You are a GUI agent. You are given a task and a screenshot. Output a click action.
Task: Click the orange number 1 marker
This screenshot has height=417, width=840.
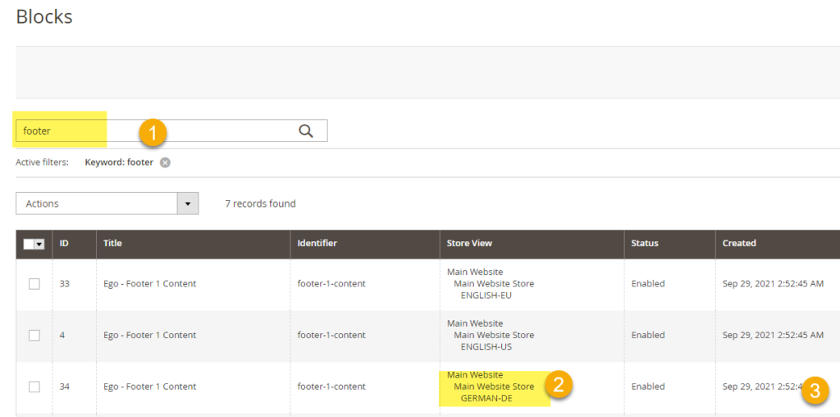click(153, 133)
